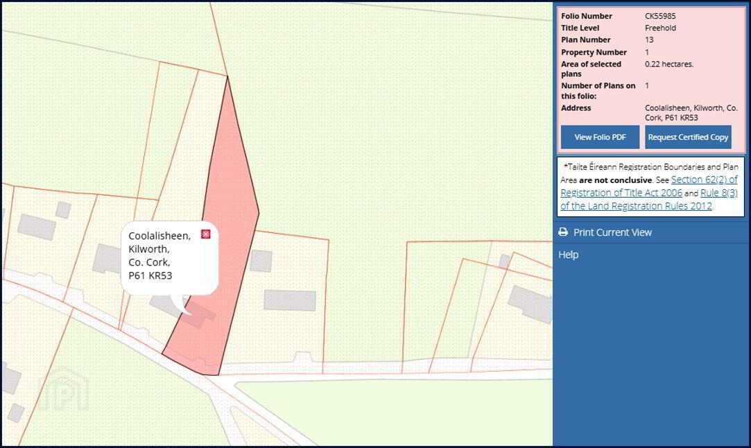Click the printer icon beside Print Current View
751x448 pixels.
click(x=563, y=232)
